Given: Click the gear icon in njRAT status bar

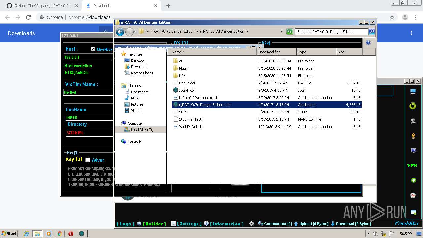Looking at the screenshot, I should 252,224.
